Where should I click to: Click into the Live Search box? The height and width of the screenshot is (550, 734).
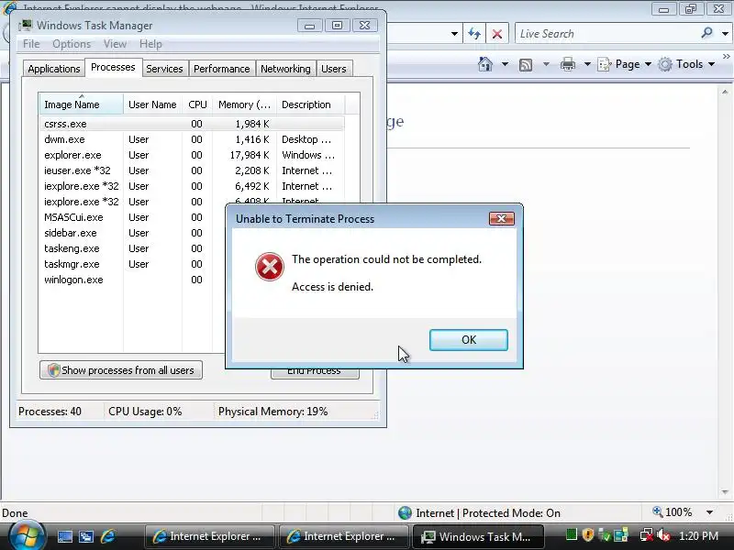(x=606, y=34)
